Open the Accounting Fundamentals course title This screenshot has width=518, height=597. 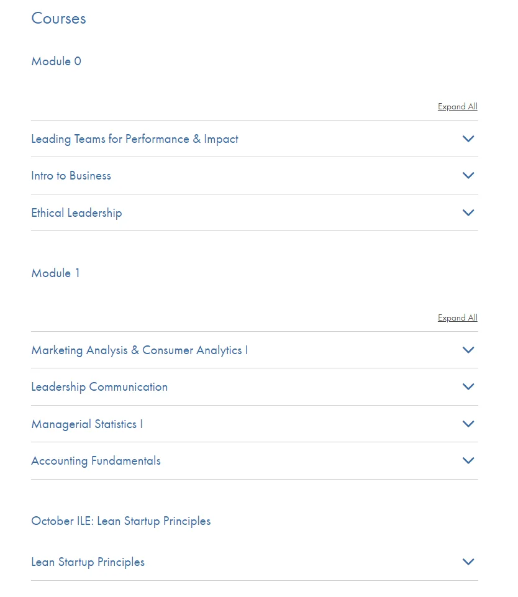(x=96, y=461)
